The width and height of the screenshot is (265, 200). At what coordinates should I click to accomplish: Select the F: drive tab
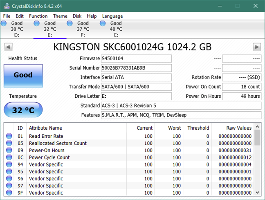point(83,29)
